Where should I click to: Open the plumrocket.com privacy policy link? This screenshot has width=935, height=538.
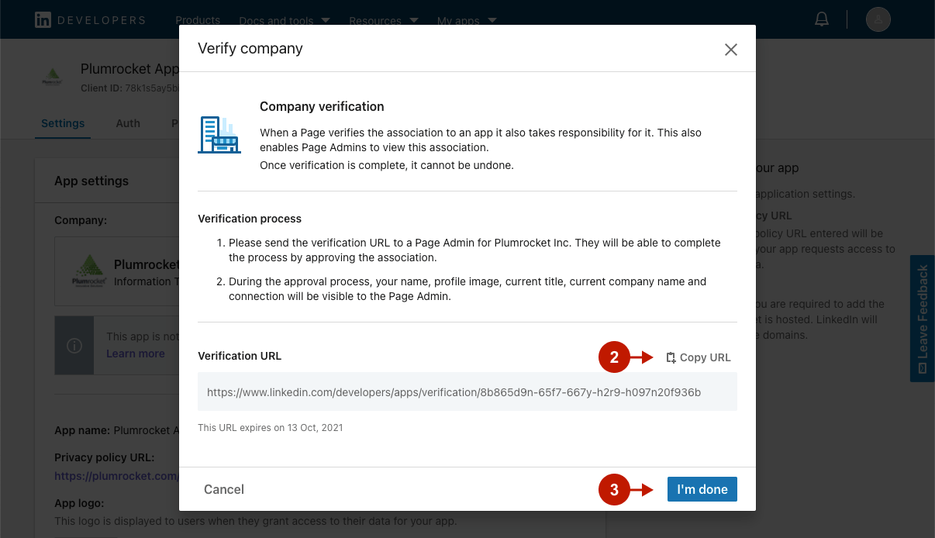pos(116,475)
